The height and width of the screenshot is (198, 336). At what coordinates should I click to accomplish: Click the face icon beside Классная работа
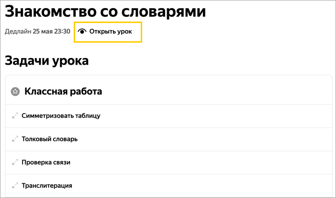click(15, 92)
